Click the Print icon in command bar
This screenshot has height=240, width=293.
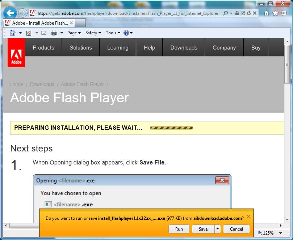tap(54, 33)
